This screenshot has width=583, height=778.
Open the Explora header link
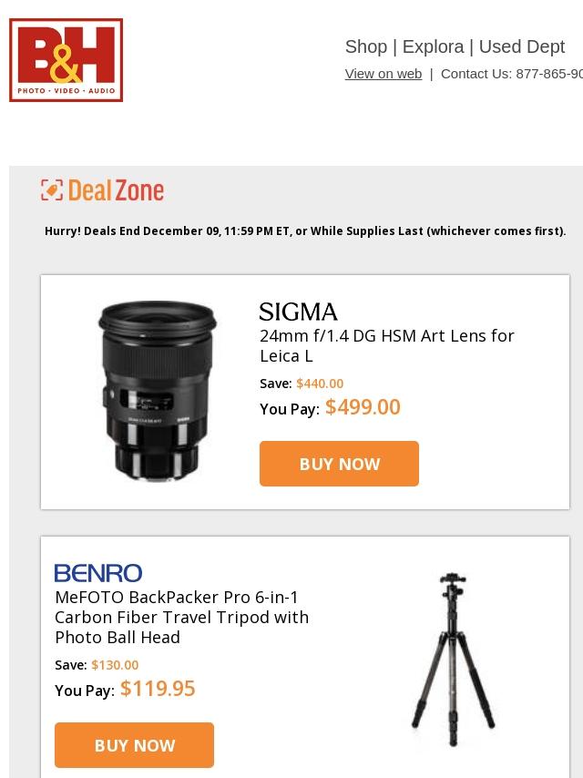click(x=433, y=46)
